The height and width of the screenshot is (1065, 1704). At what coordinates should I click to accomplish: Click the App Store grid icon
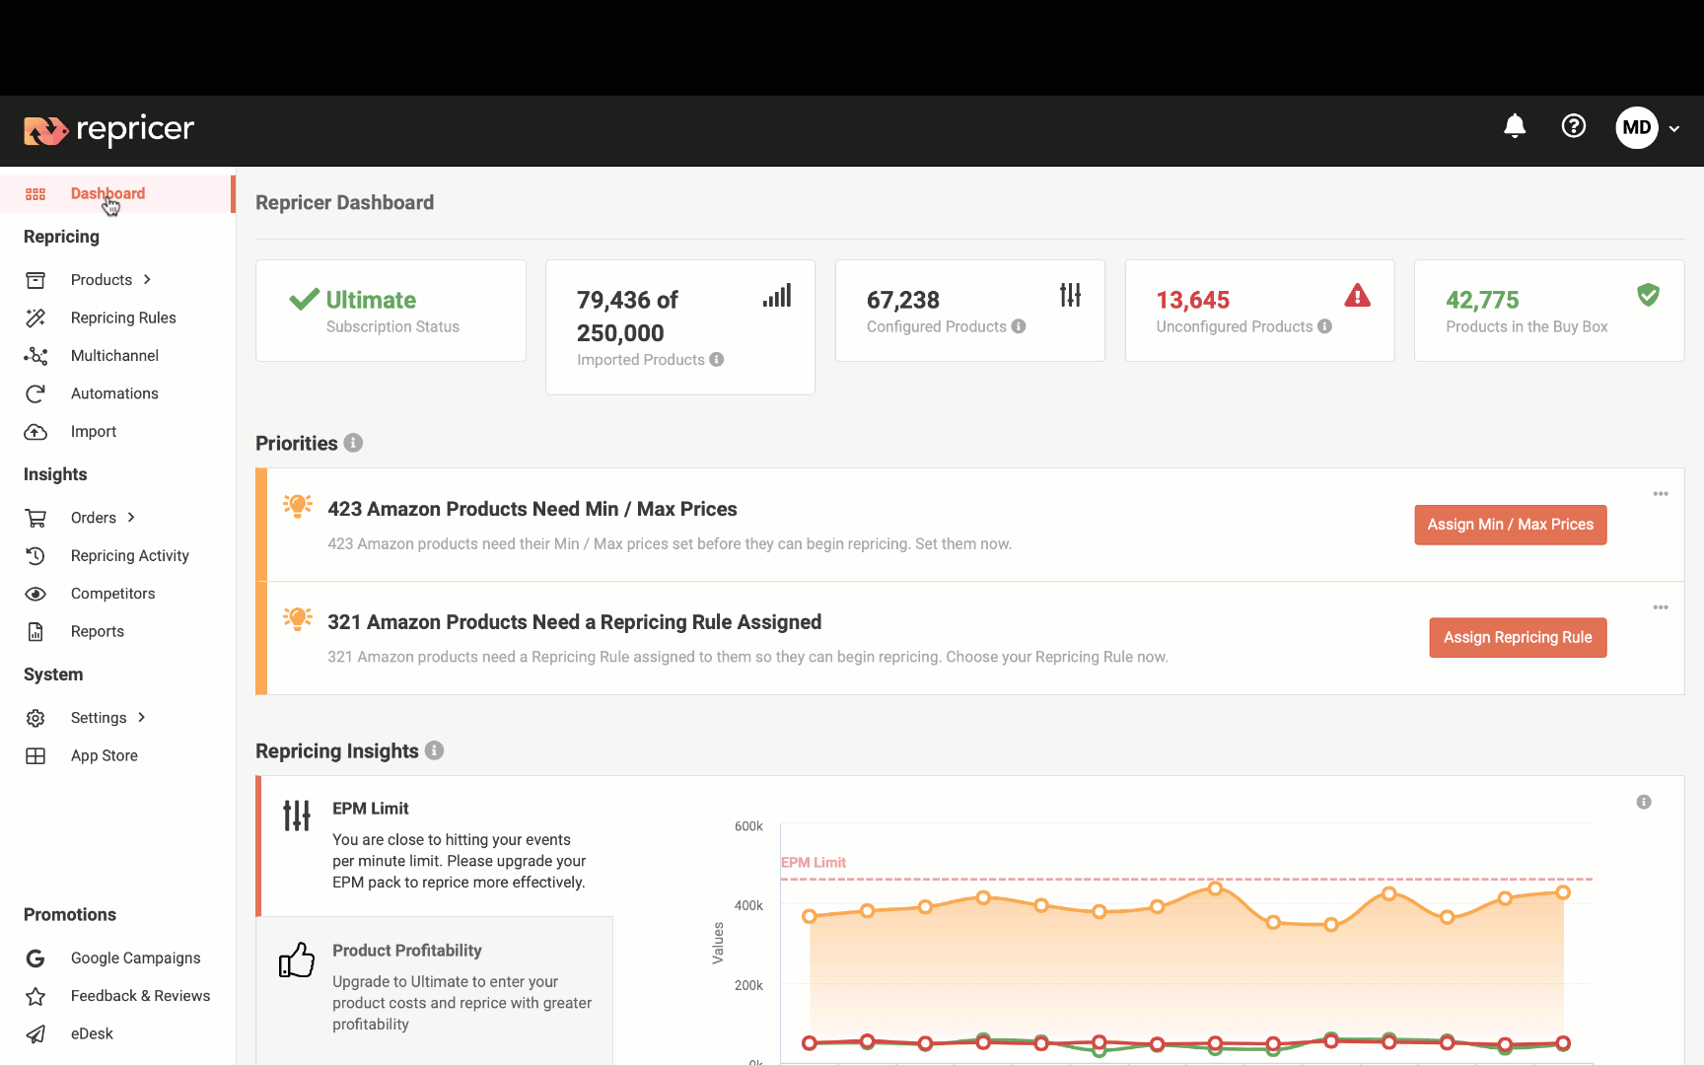35,756
